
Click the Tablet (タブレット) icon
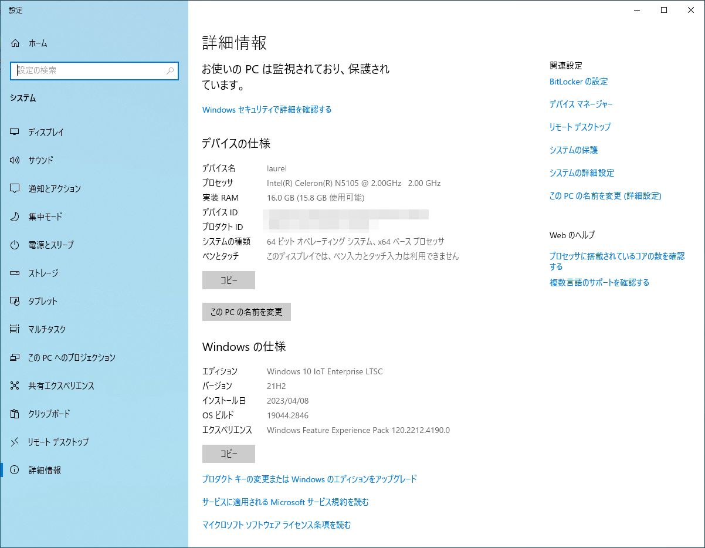click(x=15, y=302)
